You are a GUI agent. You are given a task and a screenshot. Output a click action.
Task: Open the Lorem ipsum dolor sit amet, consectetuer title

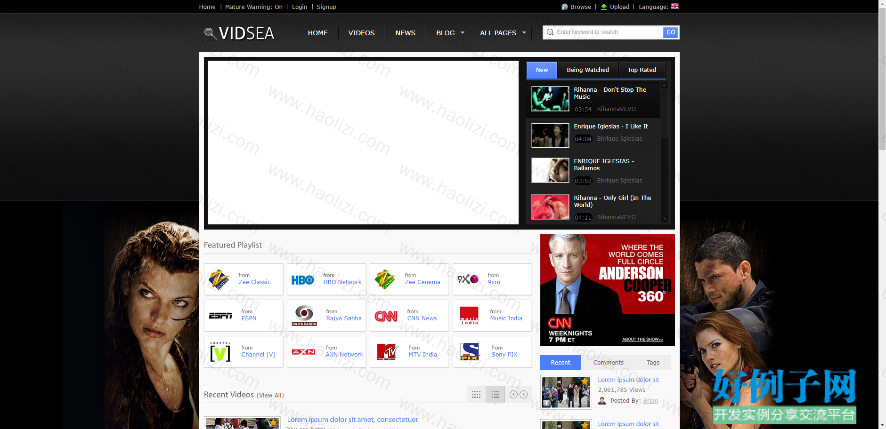pos(352,420)
